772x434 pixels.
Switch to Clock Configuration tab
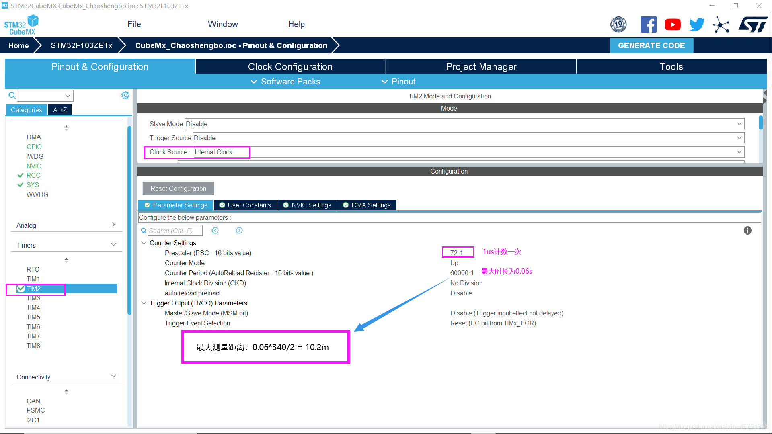pyautogui.click(x=290, y=67)
